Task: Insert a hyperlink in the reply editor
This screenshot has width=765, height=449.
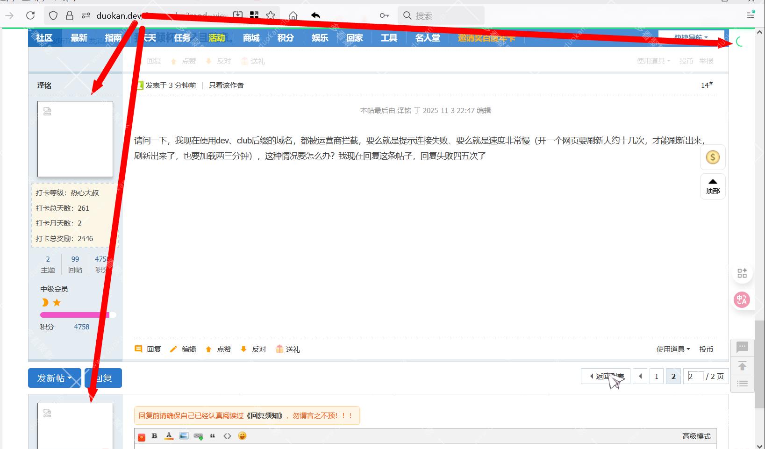Action: [198, 436]
